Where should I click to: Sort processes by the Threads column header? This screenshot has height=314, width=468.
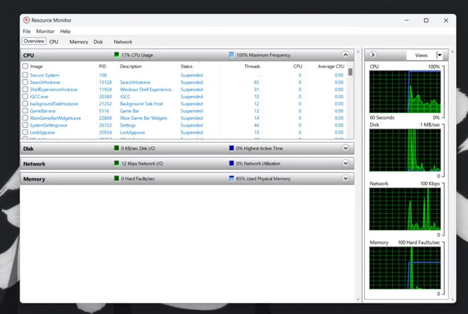point(252,67)
